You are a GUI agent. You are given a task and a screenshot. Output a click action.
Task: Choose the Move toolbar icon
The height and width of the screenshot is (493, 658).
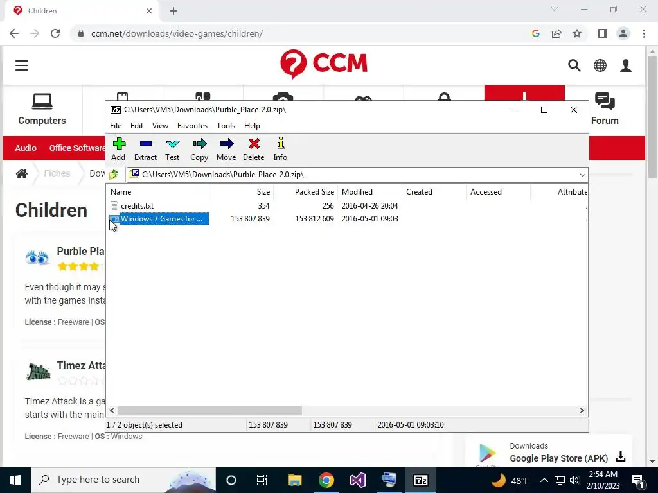point(226,149)
